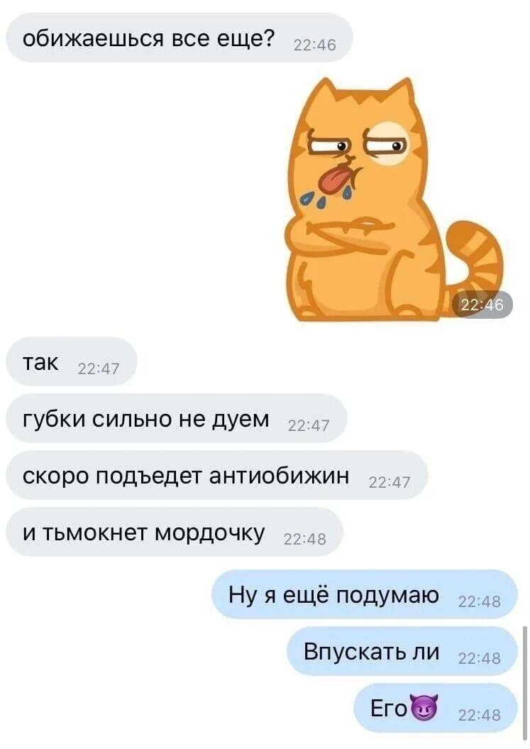This screenshot has width=530, height=749.
Task: Click the 22:48 timestamp on 'Впускать ли'
Action: click(x=480, y=658)
